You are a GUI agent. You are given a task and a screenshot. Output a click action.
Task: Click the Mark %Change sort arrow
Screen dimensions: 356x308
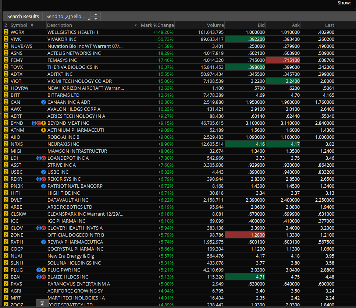click(x=136, y=25)
